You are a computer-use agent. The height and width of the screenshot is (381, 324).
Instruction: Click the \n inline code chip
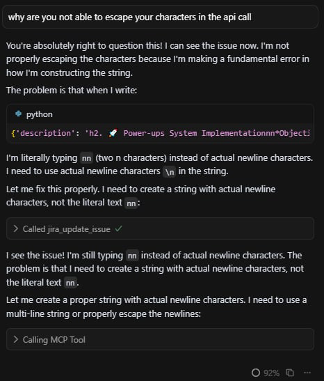[170, 172]
